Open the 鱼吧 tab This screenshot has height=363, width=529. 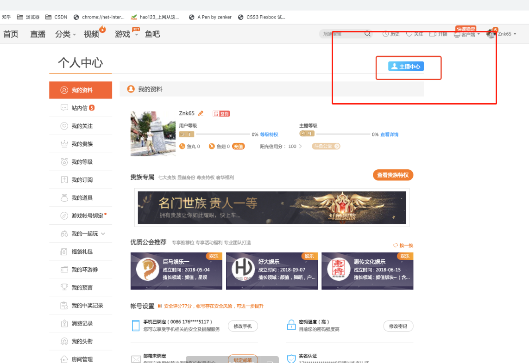(152, 34)
